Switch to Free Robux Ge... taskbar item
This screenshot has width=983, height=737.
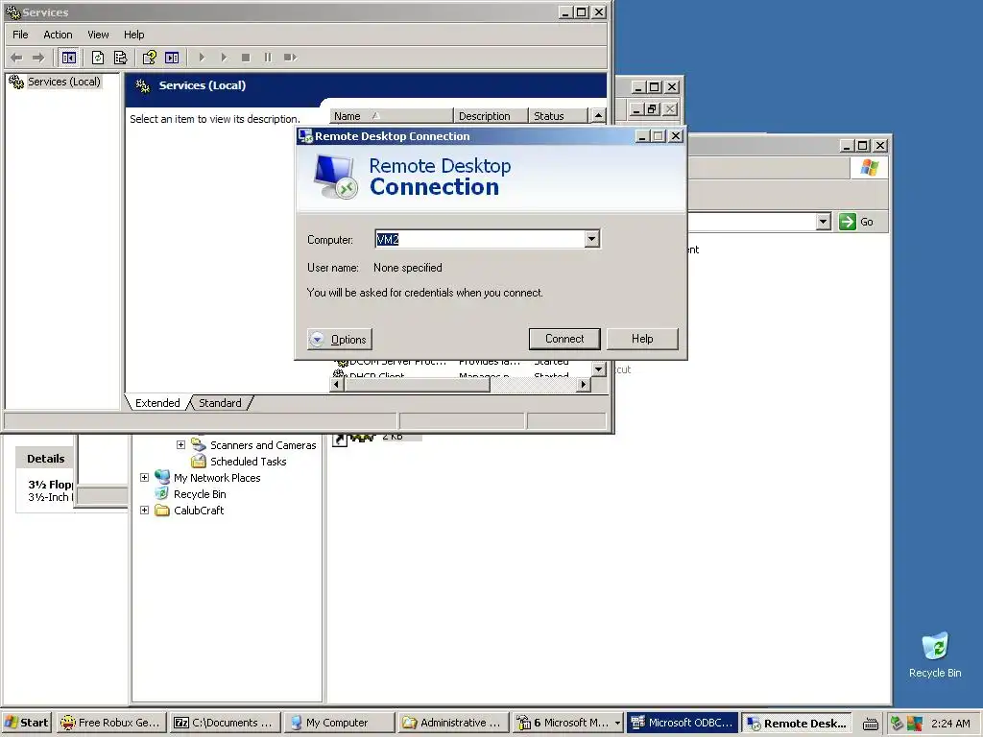pos(111,723)
